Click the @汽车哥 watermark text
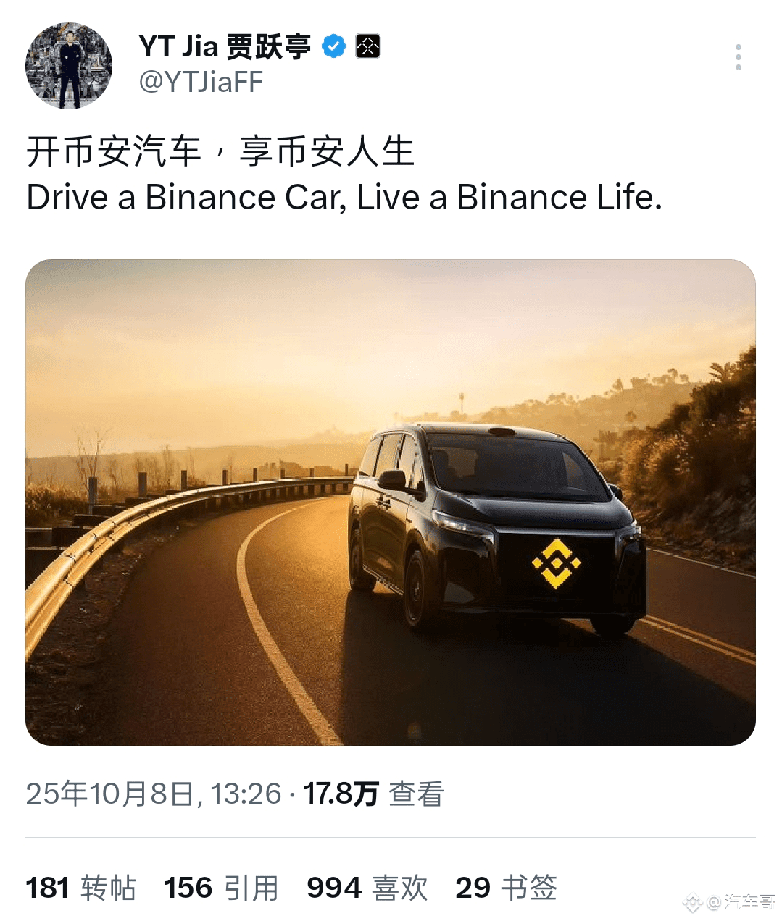 (x=741, y=902)
